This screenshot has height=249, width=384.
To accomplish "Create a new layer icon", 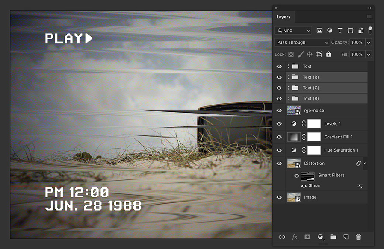I will tap(346, 237).
